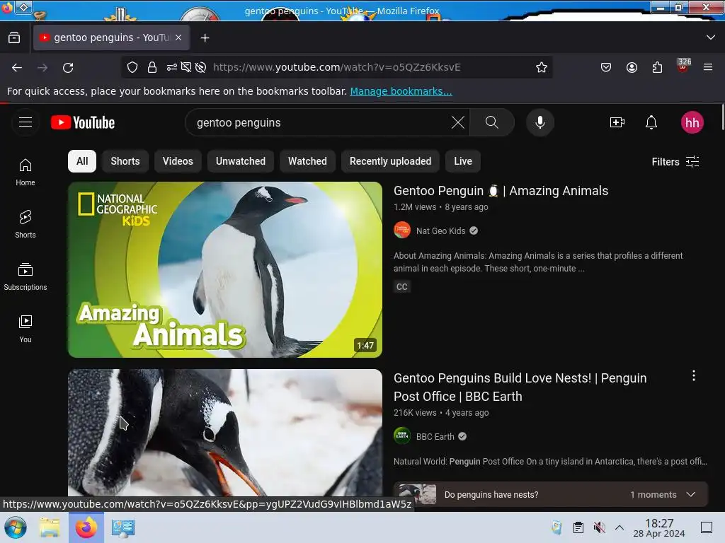Open the more options menu for the BBC Earth video
The width and height of the screenshot is (725, 543).
pyautogui.click(x=694, y=375)
